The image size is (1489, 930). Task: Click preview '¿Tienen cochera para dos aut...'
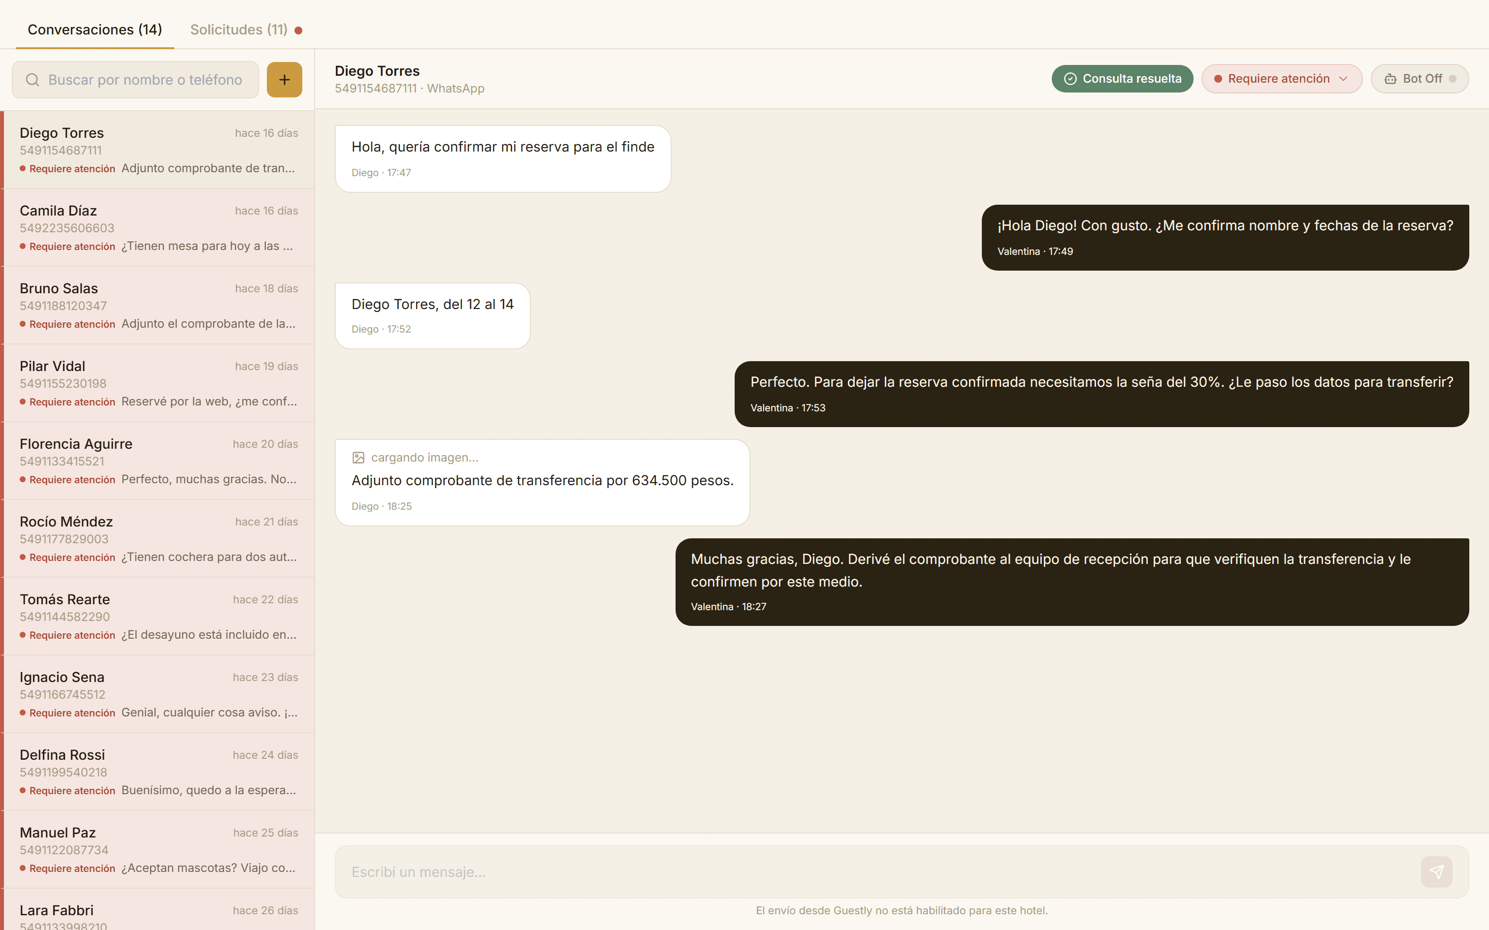tap(209, 557)
